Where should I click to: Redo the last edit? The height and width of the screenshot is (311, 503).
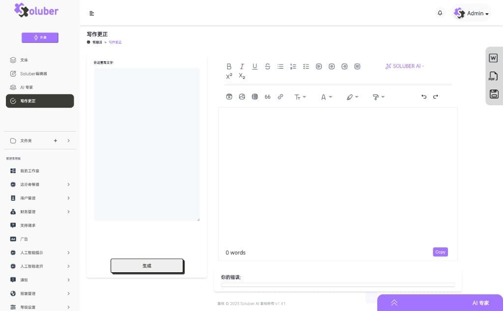(x=435, y=96)
